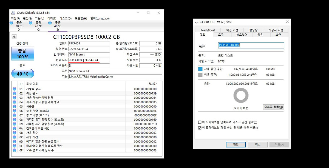This screenshot has height=168, width=329.
Task: Click status orb for attribute 0C
Action: click(15, 137)
